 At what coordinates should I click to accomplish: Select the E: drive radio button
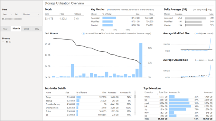tap(7, 42)
